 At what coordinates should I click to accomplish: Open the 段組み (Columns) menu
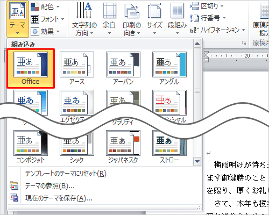(177, 19)
